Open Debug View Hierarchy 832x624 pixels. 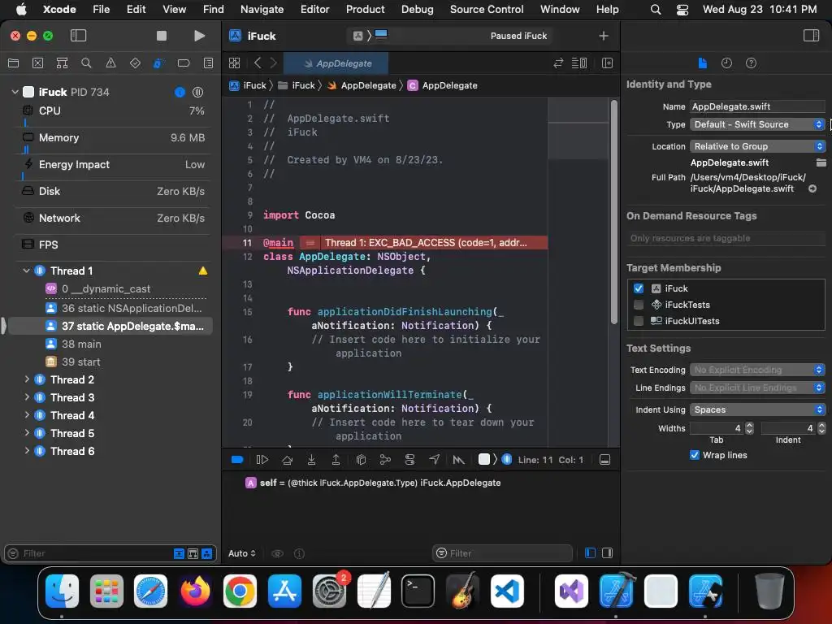pos(361,460)
